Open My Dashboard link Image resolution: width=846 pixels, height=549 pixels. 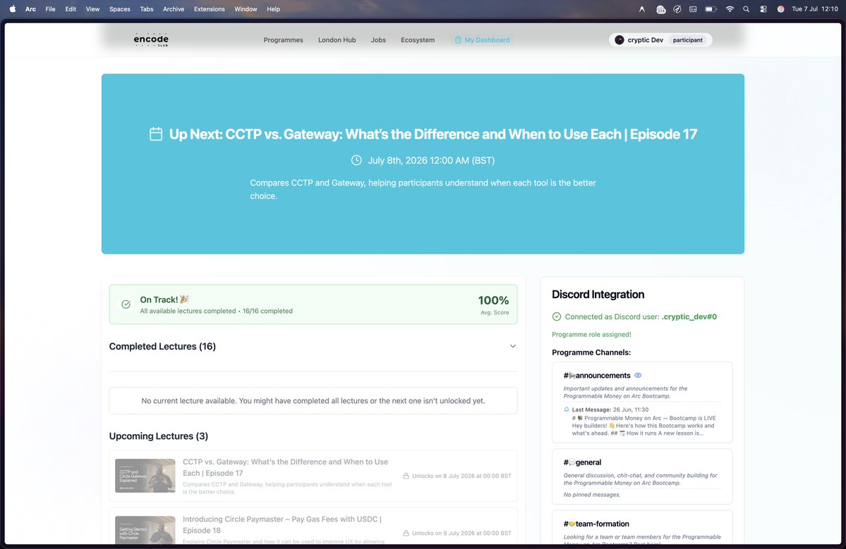coord(482,40)
